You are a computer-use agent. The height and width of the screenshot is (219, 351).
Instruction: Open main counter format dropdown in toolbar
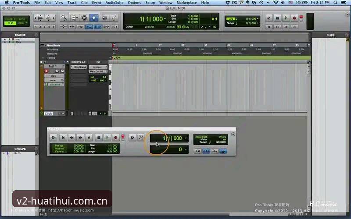[165, 19]
